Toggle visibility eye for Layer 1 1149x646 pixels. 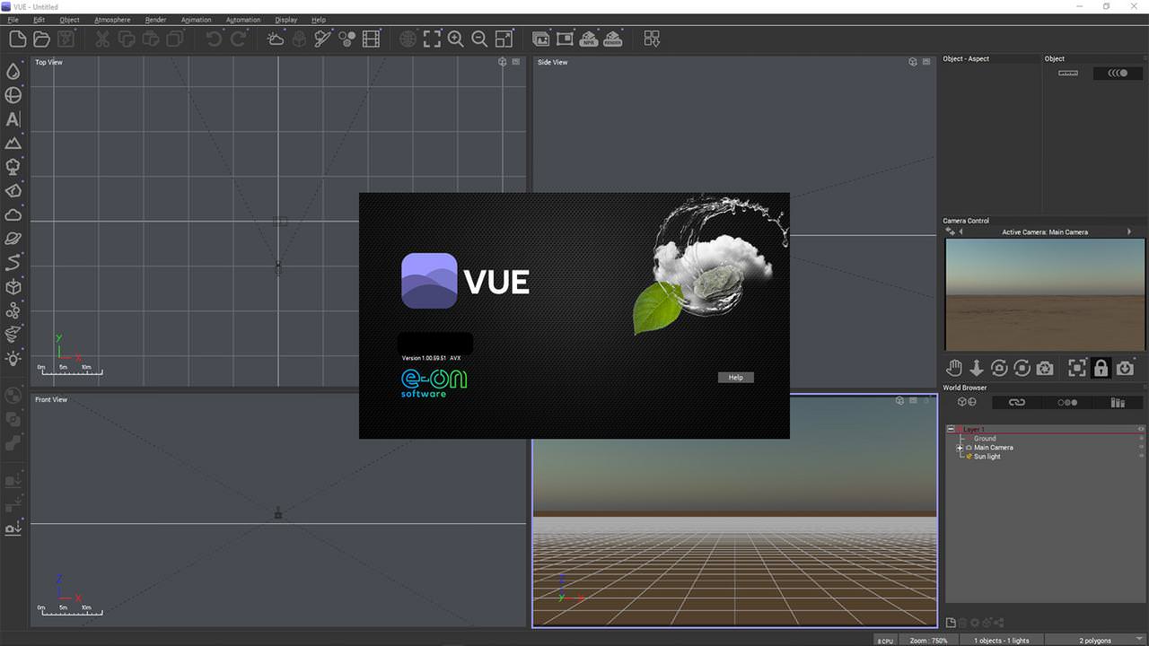1141,429
